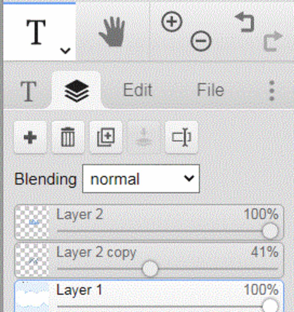Select the Layer 2 thumbnail
Screen dimensions: 294x312
[x=32, y=222]
